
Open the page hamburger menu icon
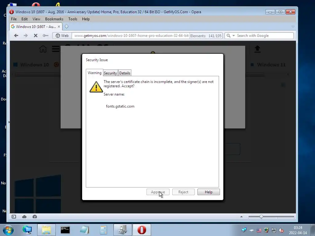[56, 49]
